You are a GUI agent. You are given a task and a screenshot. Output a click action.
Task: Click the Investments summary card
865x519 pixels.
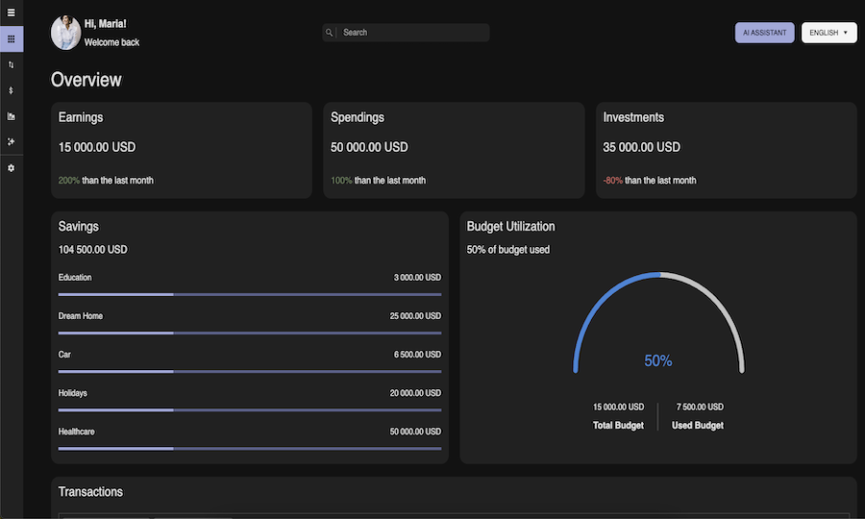coord(726,150)
